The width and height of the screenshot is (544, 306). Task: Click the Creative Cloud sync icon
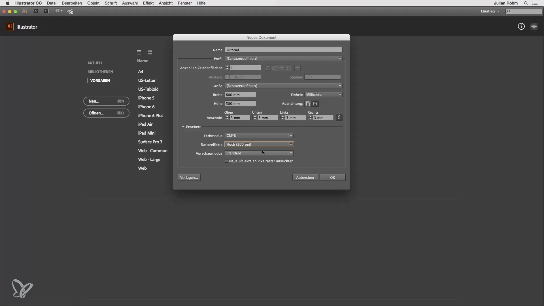534,27
